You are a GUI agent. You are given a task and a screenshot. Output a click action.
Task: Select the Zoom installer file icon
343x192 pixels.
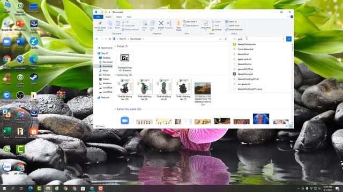coord(125,121)
